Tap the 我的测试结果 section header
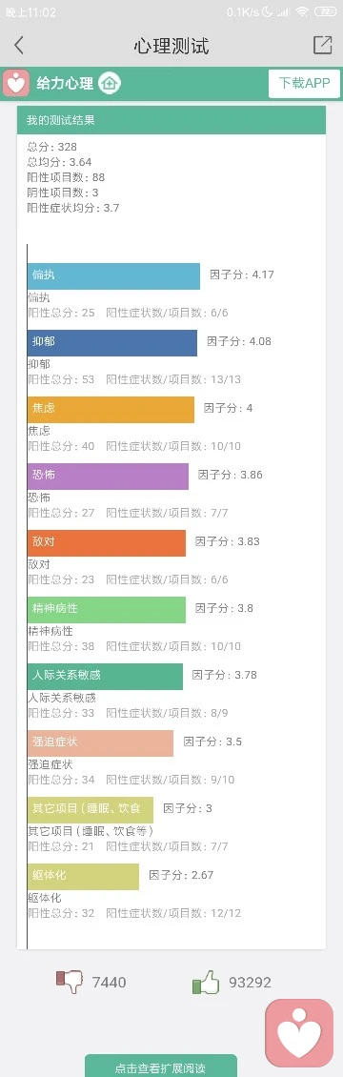This screenshot has height=1077, width=343. coord(171,120)
